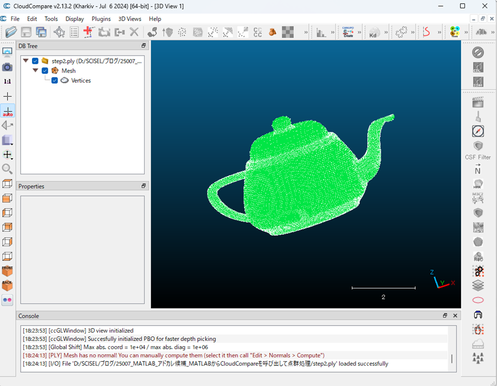The width and height of the screenshot is (497, 386).
Task: Select the point picking tool icon
Action: 59,33
